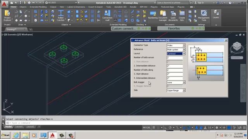Screen dimensions: 248x139
Task: Click the Create lists icon
Action: pyautogui.click(x=182, y=16)
